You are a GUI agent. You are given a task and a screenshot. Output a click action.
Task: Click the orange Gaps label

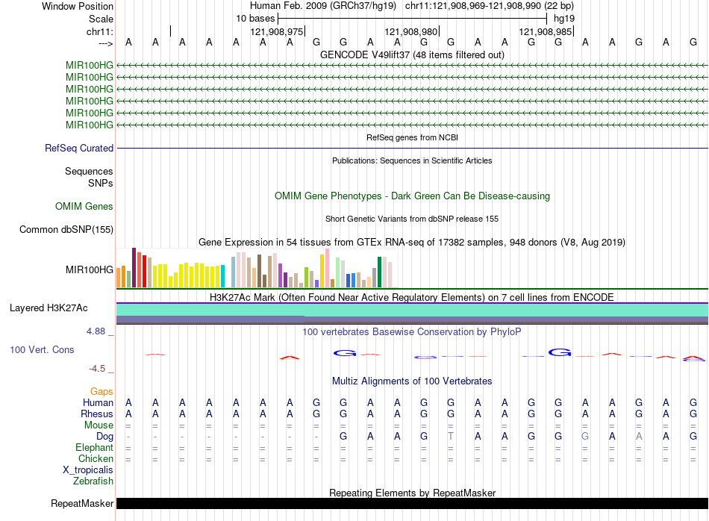(101, 392)
